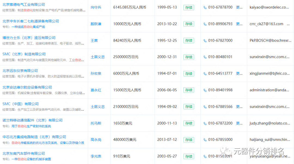Screen dimensions: 294x164
Task: Open legal representative 孙宏泉
Action: coord(96,73)
